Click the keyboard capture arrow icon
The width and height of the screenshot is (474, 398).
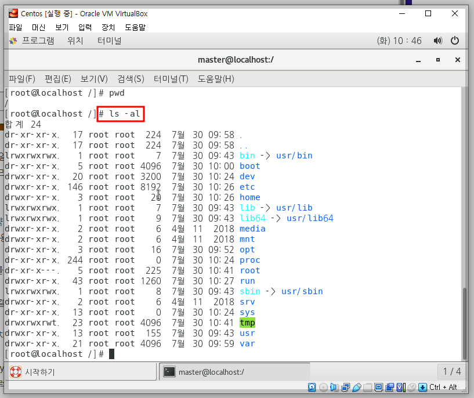[x=422, y=387]
